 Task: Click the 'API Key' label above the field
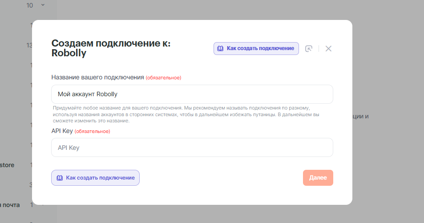pyautogui.click(x=62, y=131)
